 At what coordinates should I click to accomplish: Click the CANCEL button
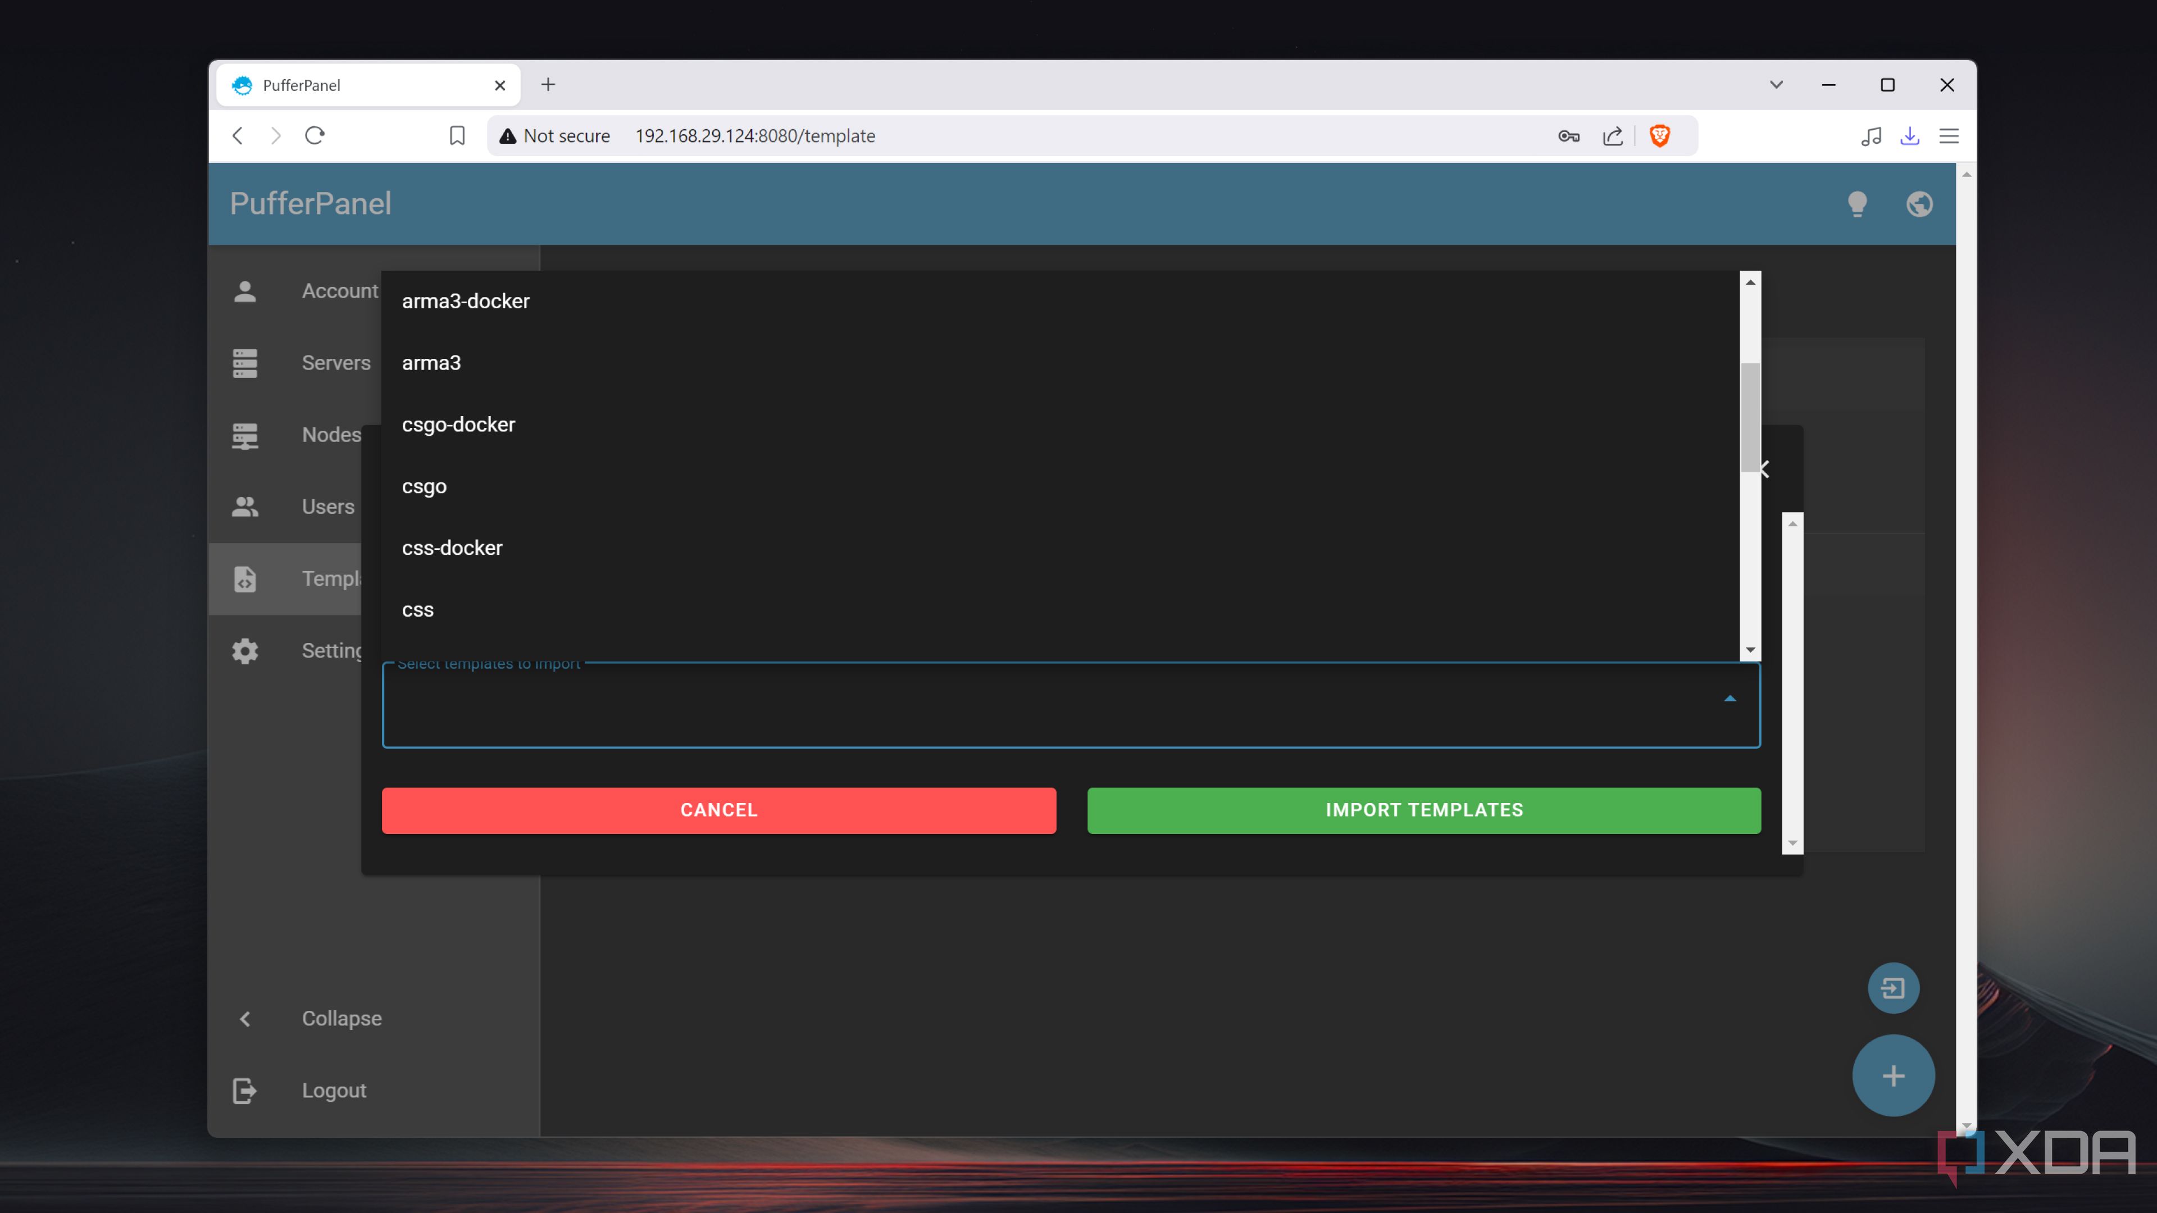(718, 810)
